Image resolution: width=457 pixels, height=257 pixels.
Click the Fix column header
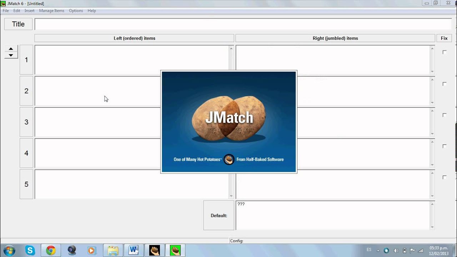pos(444,38)
